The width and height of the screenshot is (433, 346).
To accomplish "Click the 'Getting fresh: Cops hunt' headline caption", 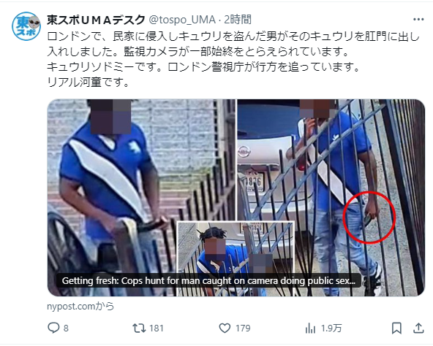I will [208, 280].
